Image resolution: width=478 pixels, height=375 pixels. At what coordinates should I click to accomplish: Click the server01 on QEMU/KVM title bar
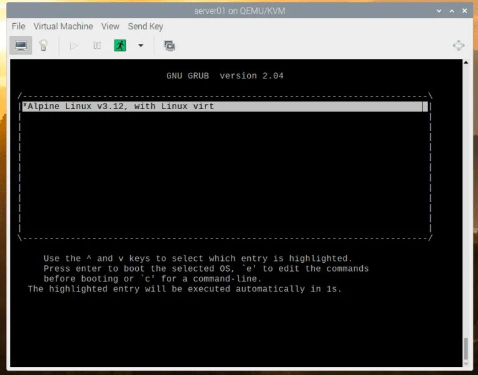(x=239, y=11)
